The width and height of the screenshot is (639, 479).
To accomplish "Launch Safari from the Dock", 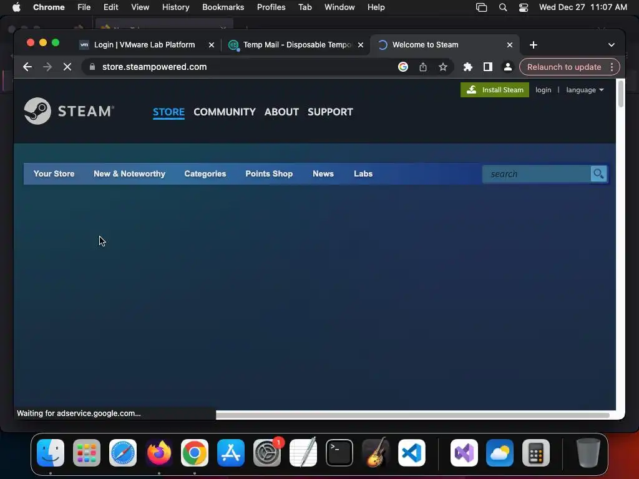I will point(123,453).
